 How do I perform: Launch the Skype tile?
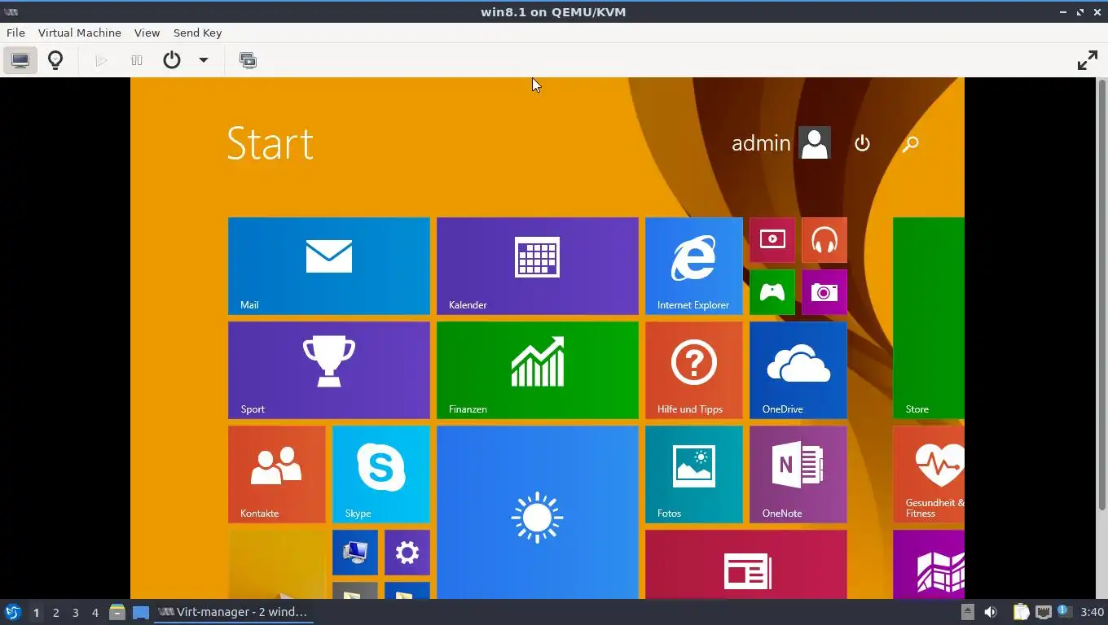pyautogui.click(x=381, y=474)
